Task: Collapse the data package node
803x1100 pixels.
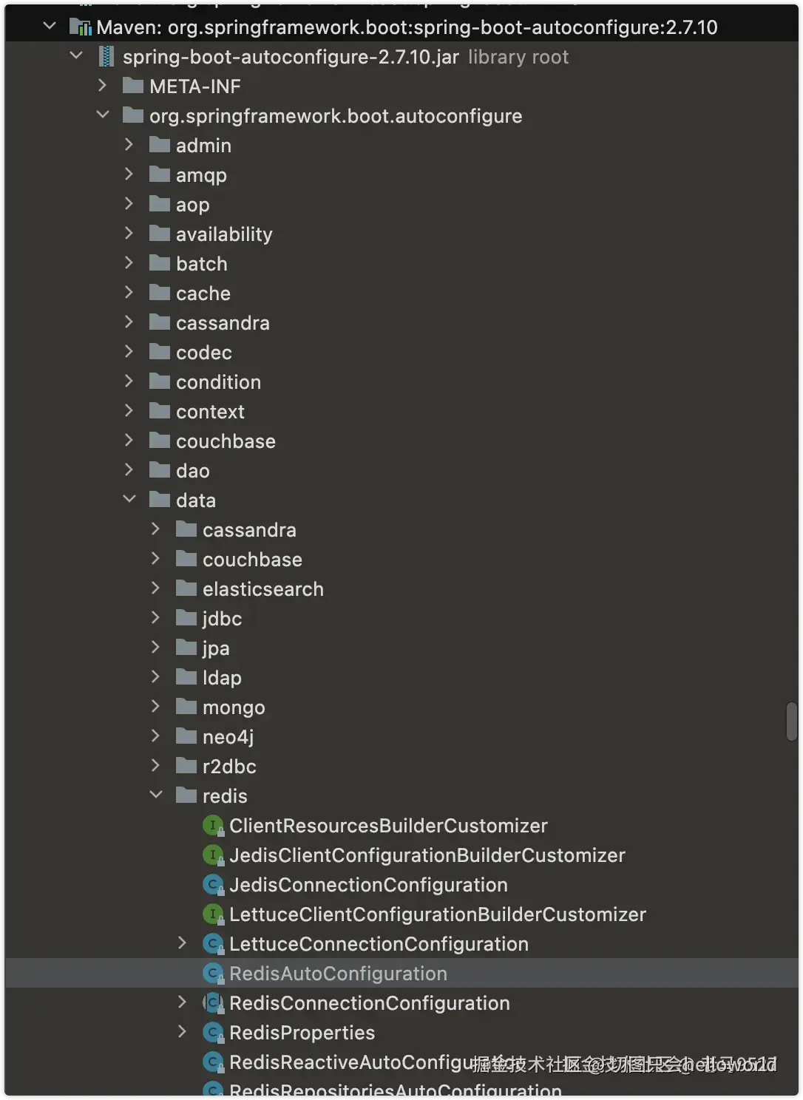Action: tap(129, 500)
